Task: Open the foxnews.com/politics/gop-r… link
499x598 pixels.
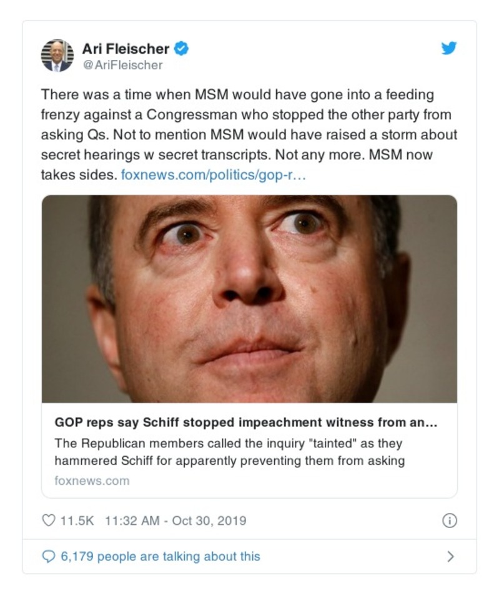Action: pyautogui.click(x=213, y=175)
